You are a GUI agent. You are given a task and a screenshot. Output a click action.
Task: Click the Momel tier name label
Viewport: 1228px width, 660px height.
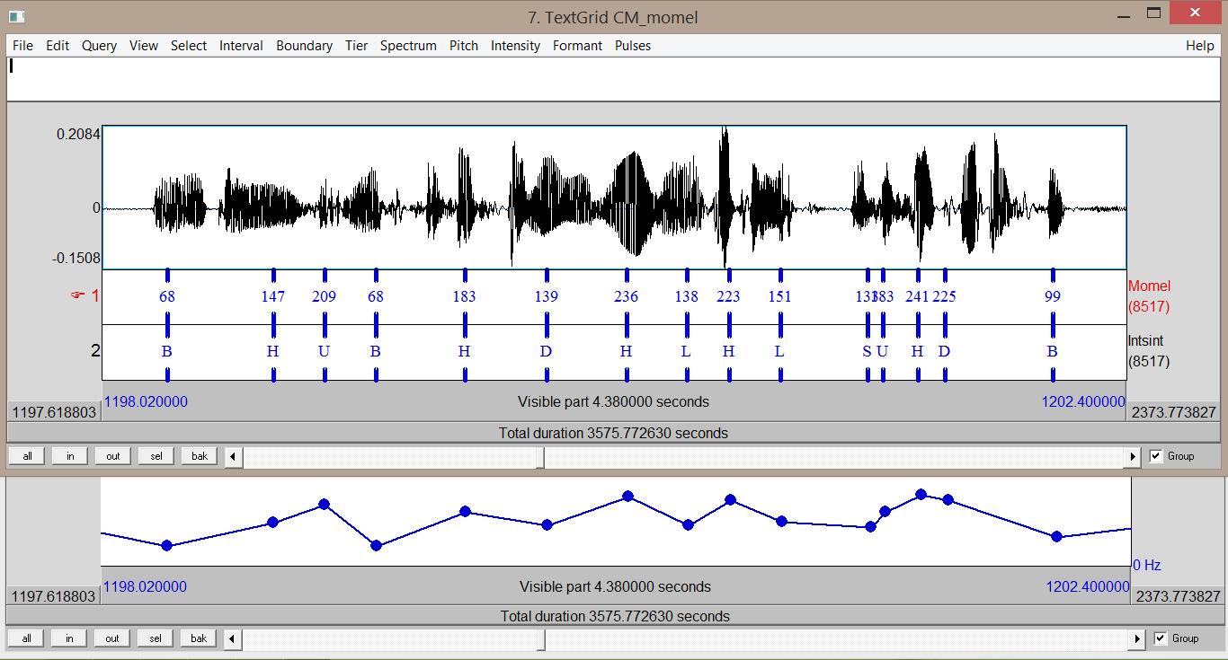coord(1150,286)
